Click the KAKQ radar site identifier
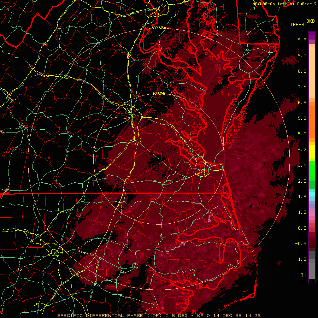Image resolution: width=318 pixels, height=318 pixels. [x=204, y=316]
